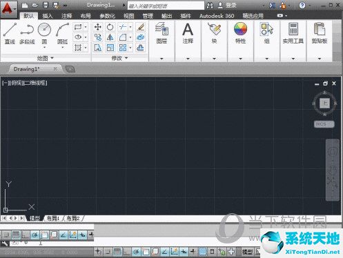
Task: Switch to the 视图 ribbon tab
Action: tap(128, 16)
